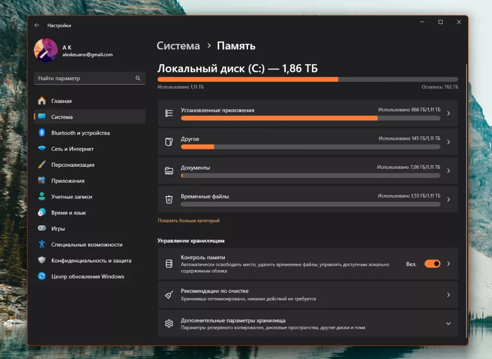Click the Локальный диск C usage bar
This screenshot has height=359, width=492.
[307, 79]
